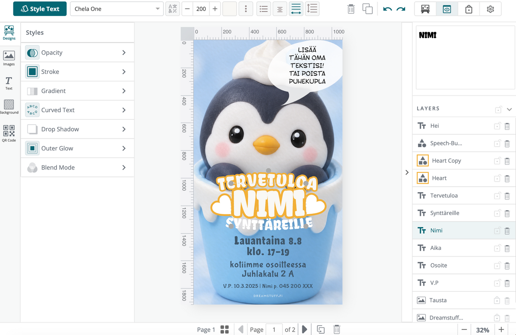Open the text color swatch
This screenshot has height=335, width=516.
(230, 9)
